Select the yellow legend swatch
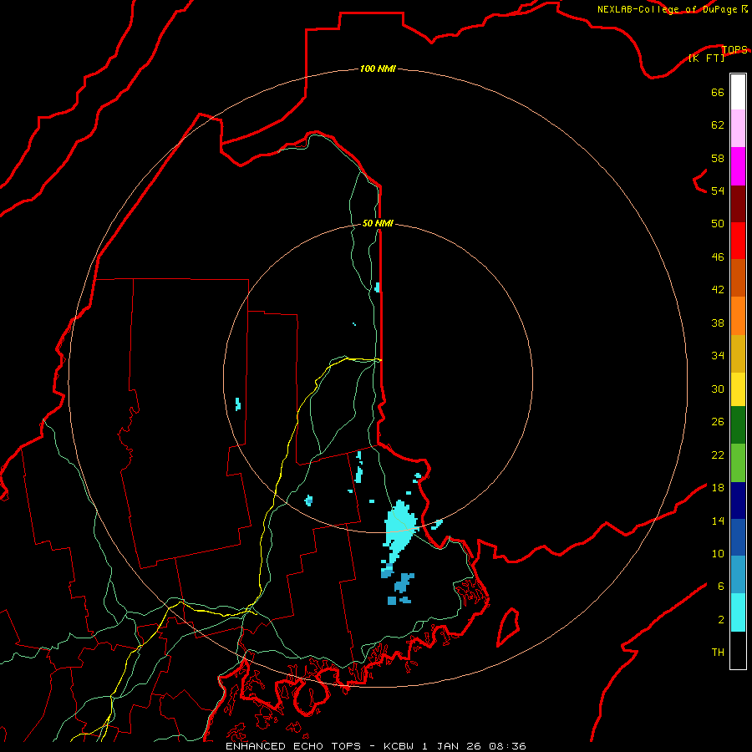The width and height of the screenshot is (752, 752). [738, 389]
